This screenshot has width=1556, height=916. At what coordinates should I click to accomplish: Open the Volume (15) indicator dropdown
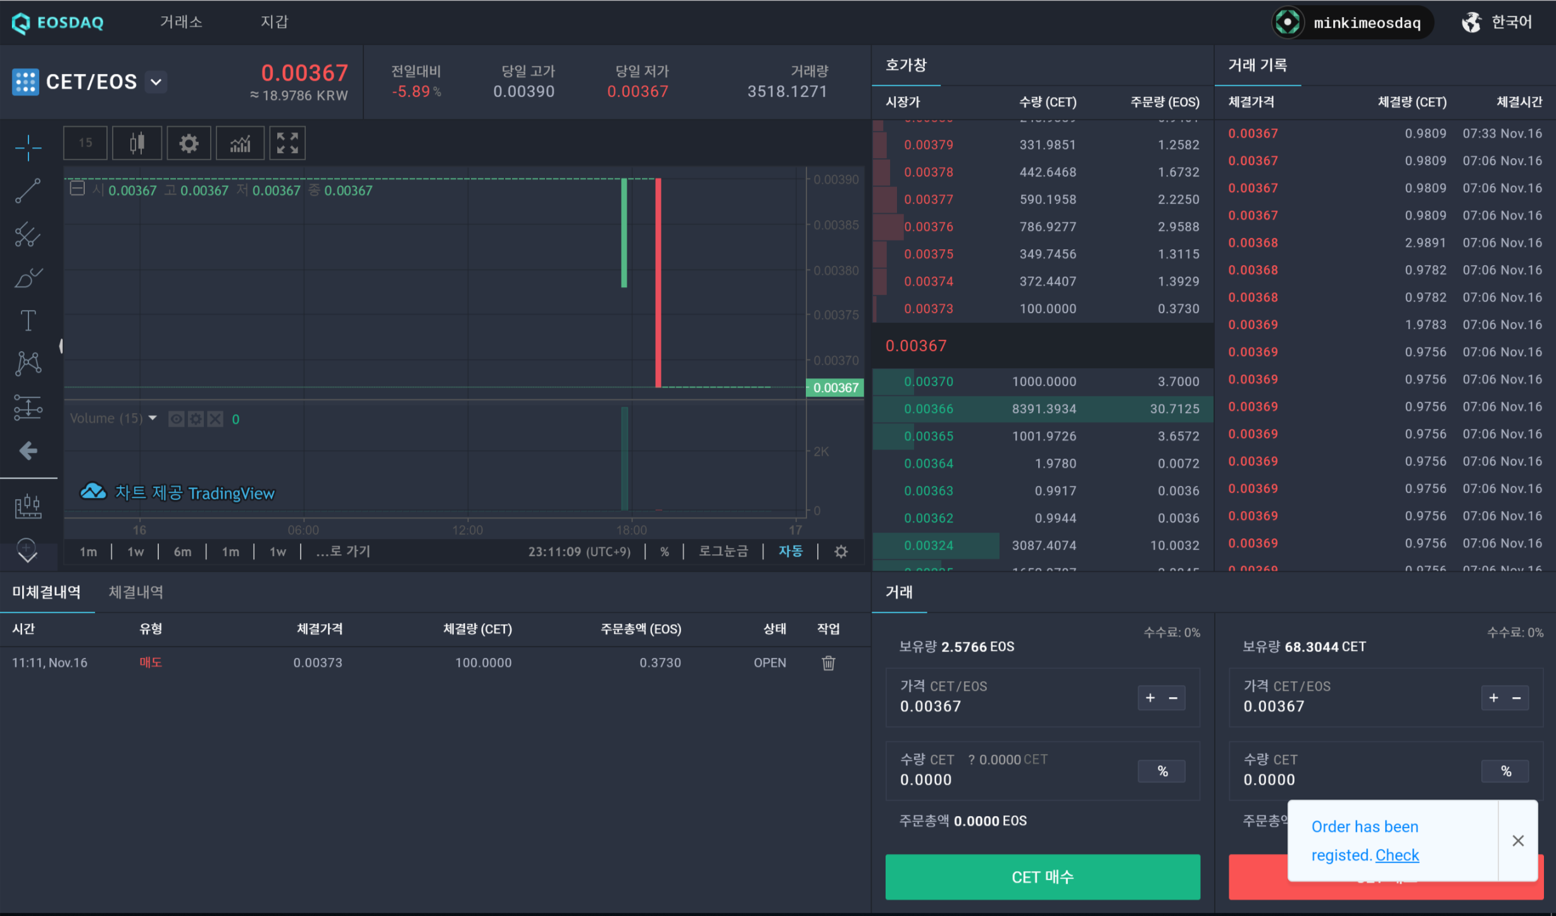[153, 418]
